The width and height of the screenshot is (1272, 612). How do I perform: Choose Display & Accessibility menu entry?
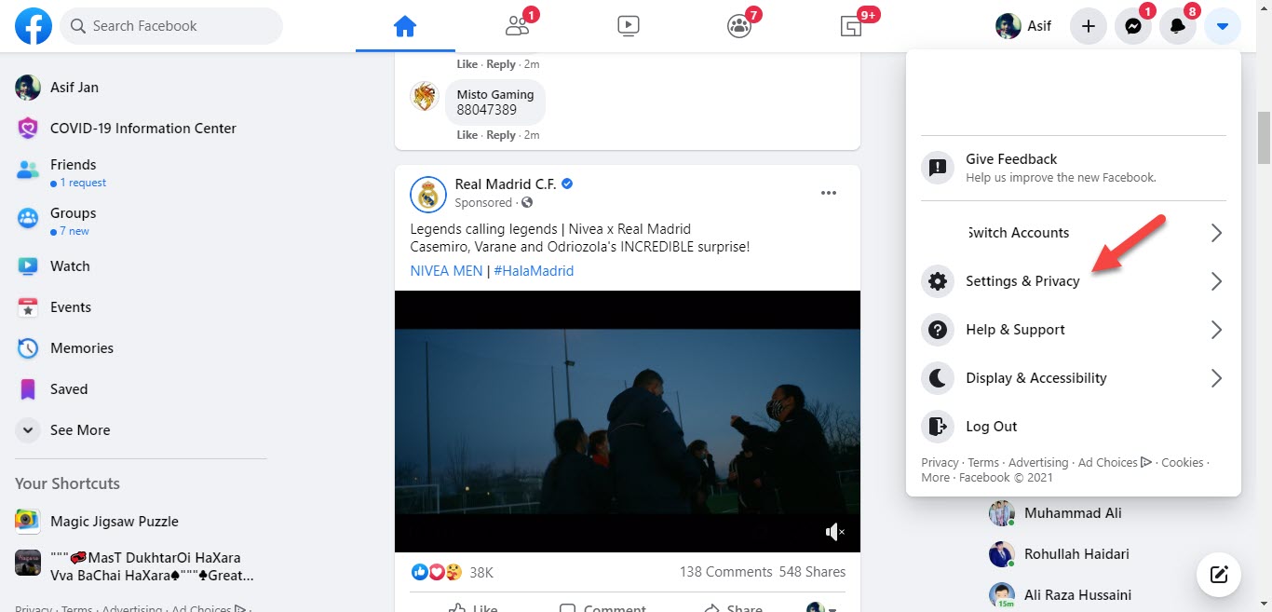point(1035,378)
